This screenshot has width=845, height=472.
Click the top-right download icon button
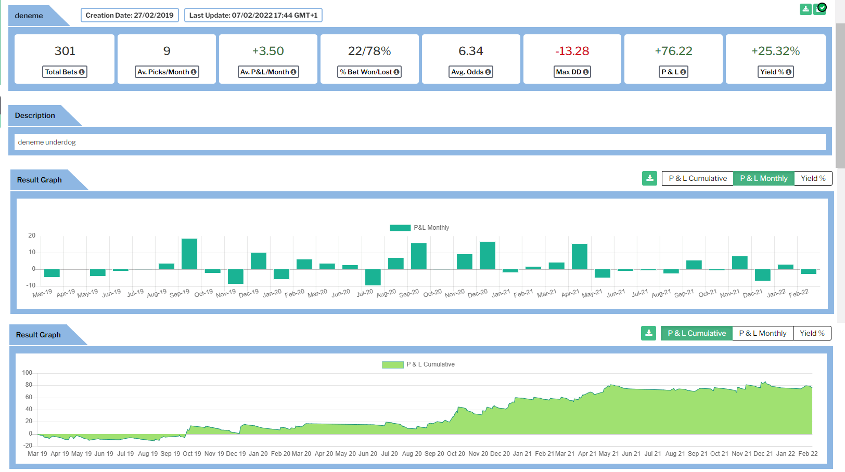coord(805,9)
